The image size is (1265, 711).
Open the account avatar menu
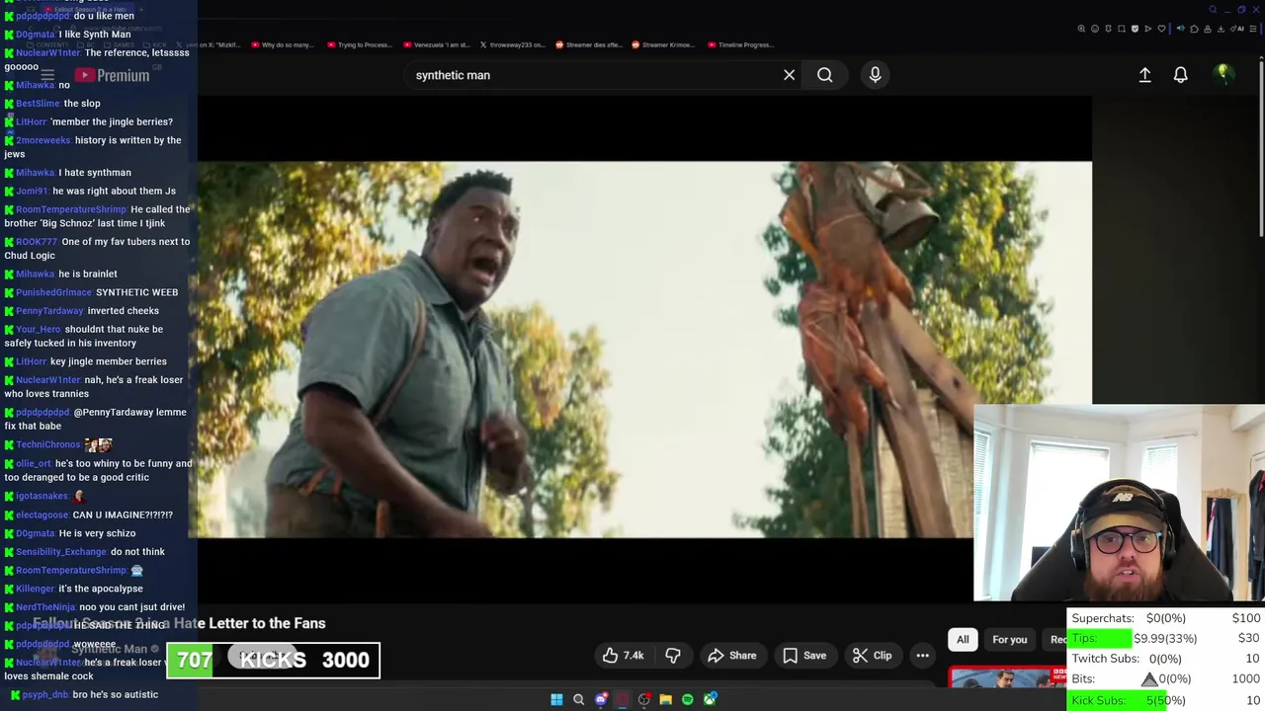pyautogui.click(x=1223, y=74)
